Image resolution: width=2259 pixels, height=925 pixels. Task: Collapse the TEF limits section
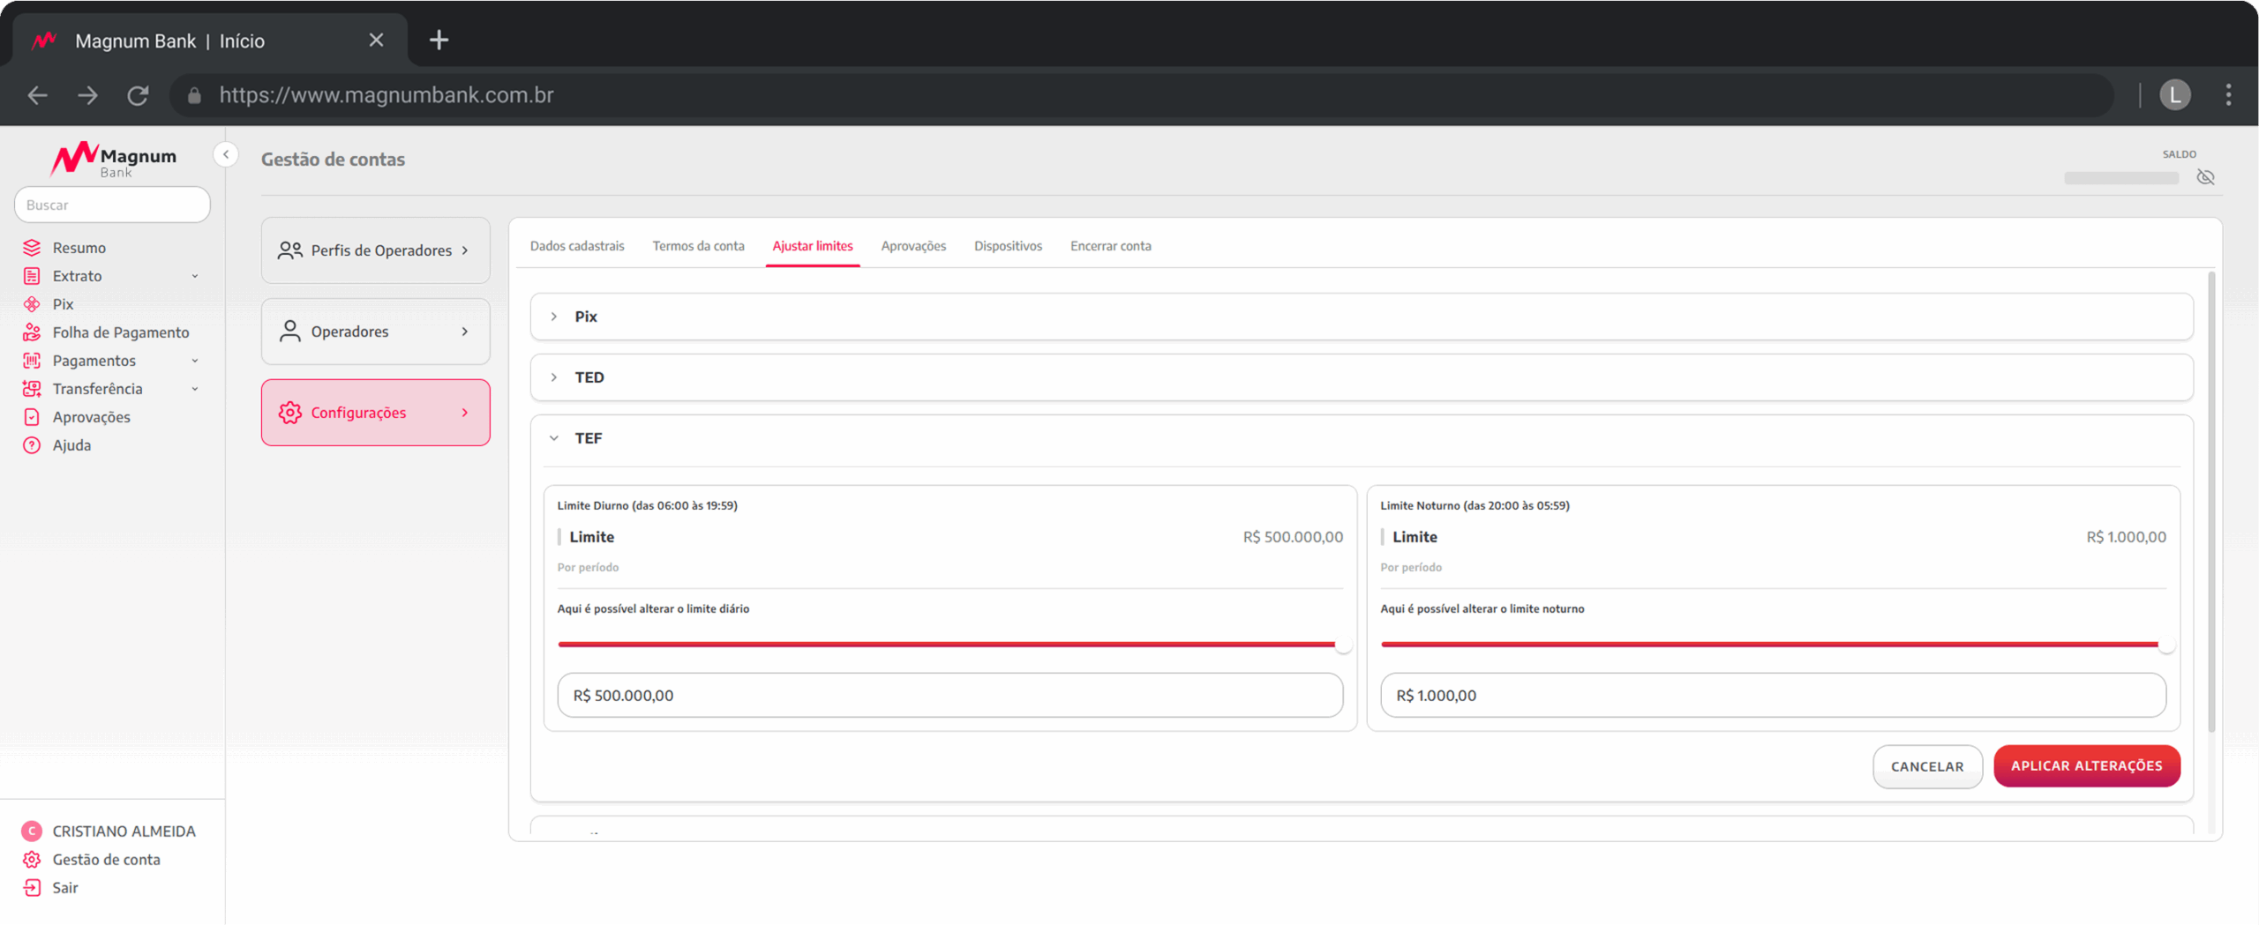coord(554,438)
